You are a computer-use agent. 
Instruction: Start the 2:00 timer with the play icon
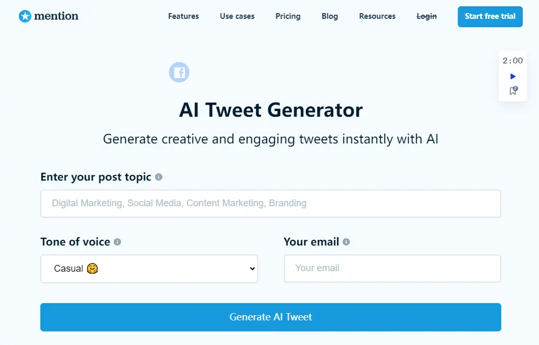tap(512, 76)
